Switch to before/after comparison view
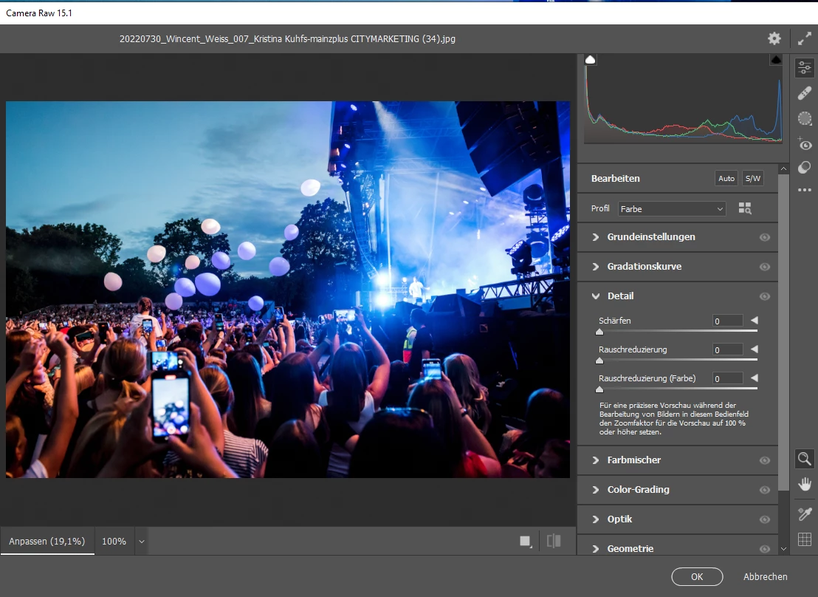Viewport: 818px width, 597px height. 554,541
